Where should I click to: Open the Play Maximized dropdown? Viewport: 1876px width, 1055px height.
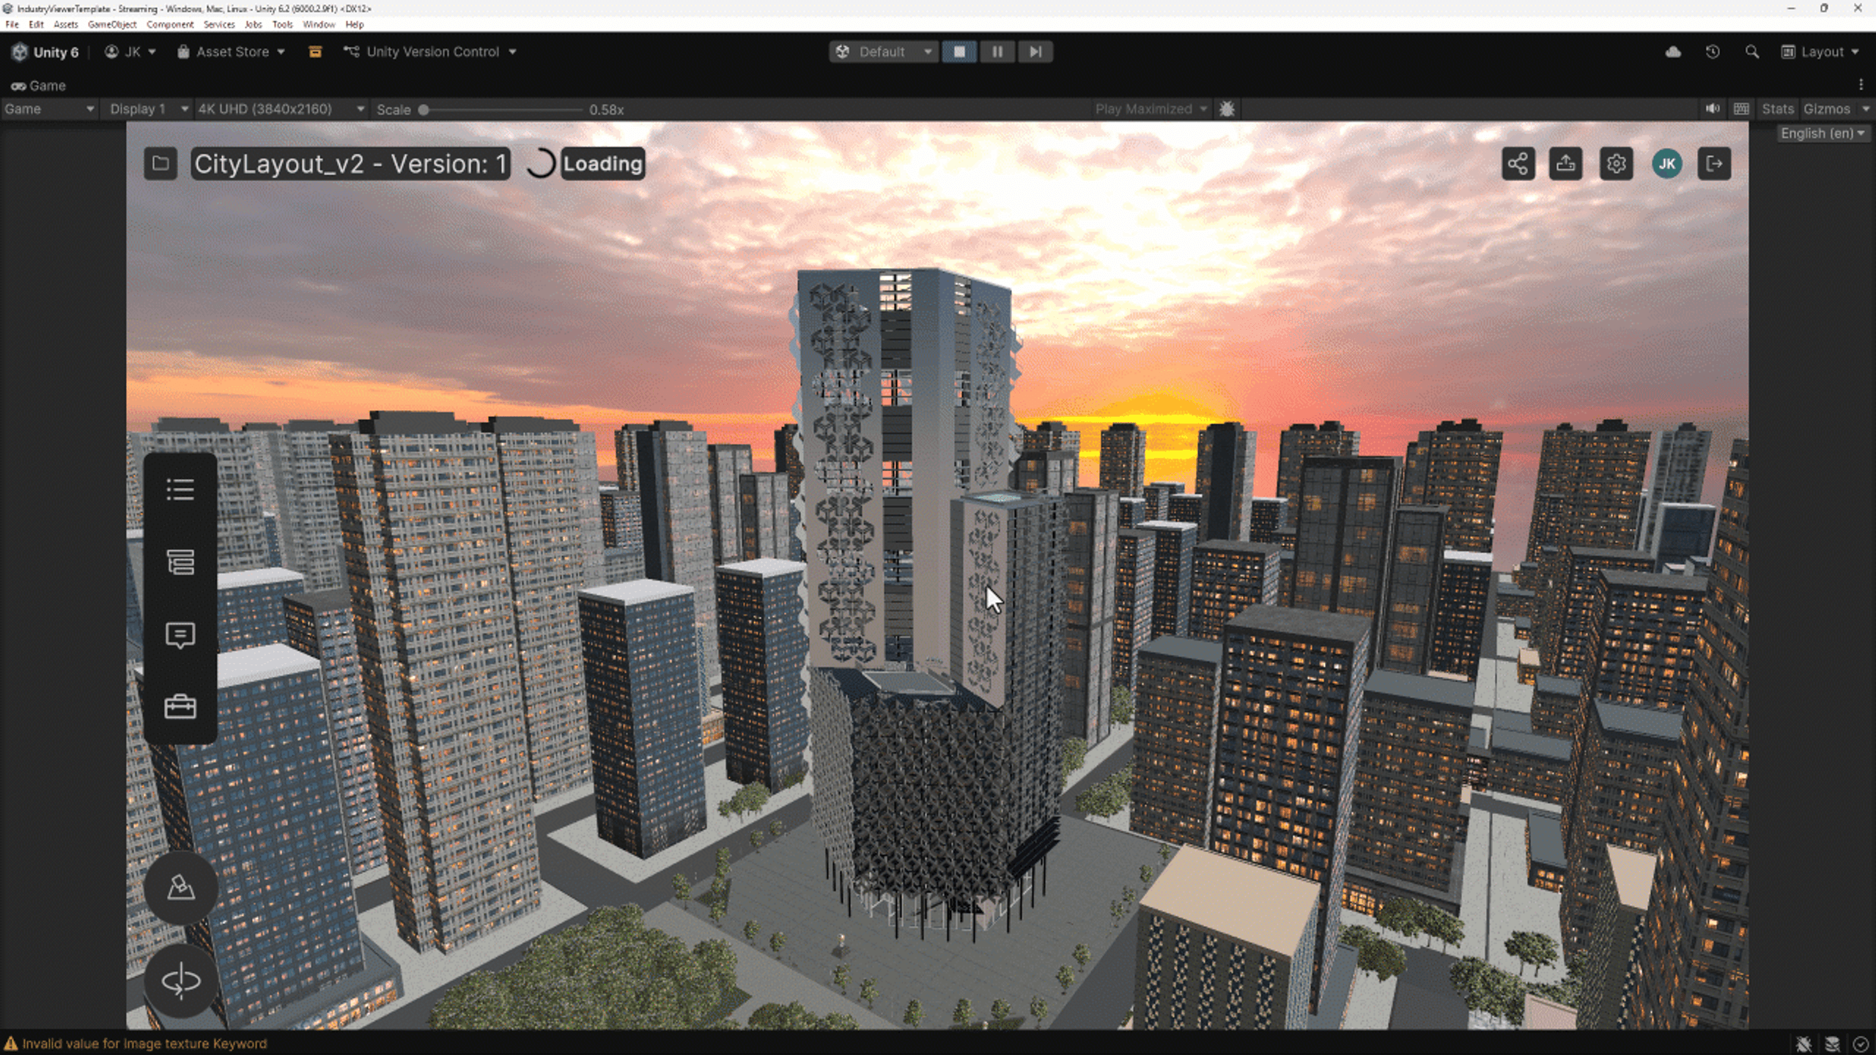pos(1151,109)
